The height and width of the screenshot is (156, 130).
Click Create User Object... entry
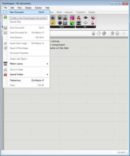[x=27, y=59]
